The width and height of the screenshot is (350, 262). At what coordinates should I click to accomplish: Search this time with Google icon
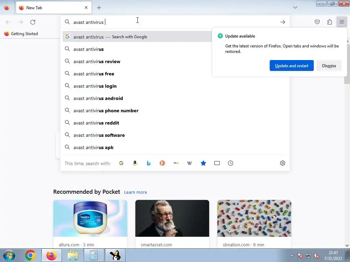121,163
